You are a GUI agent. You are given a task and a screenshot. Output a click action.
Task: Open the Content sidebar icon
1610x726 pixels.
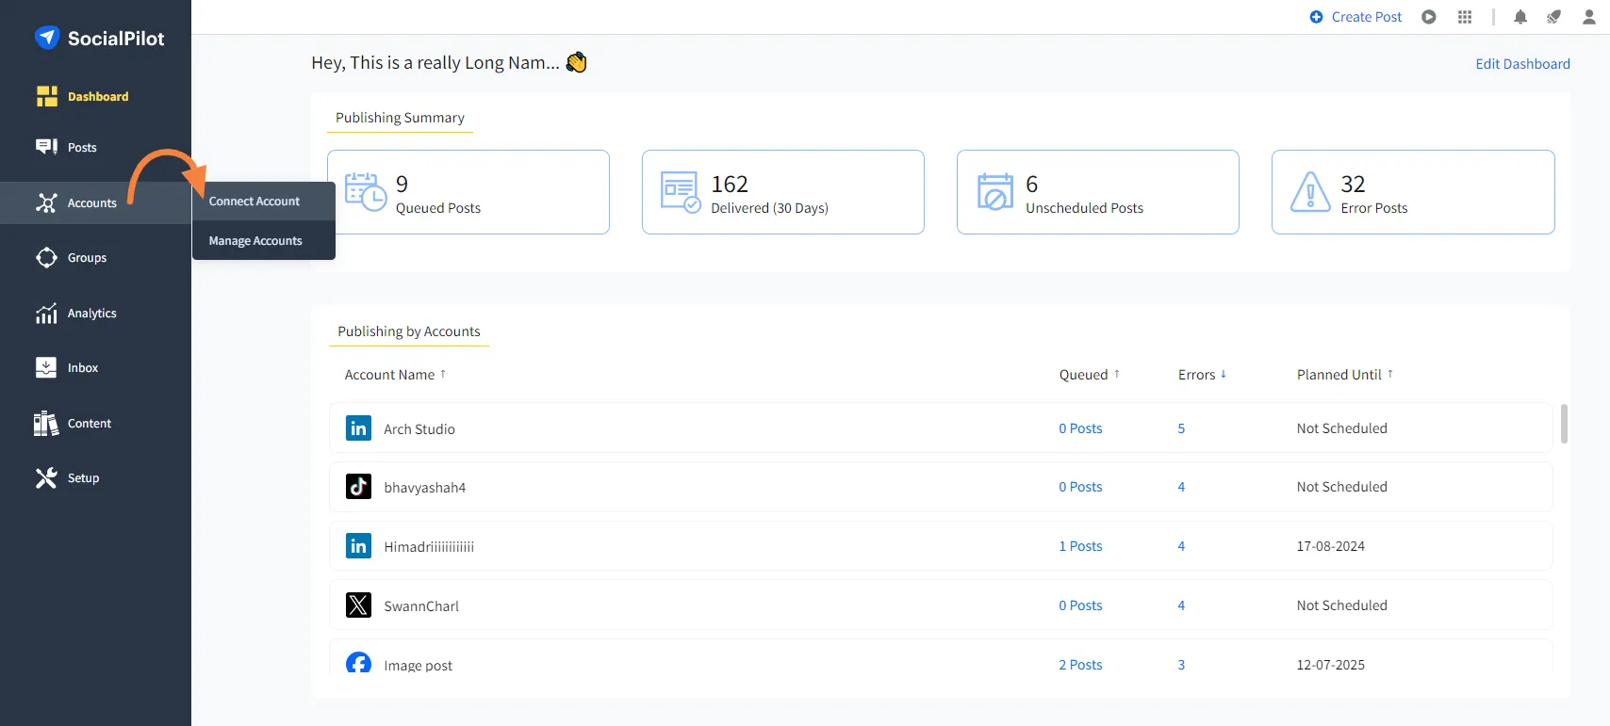46,424
